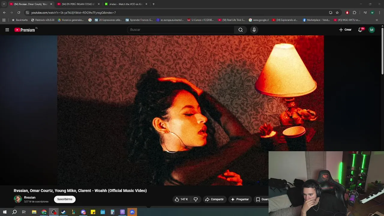This screenshot has height=216, width=384.
Task: Select the Woahh video title text
Action: tap(80, 190)
